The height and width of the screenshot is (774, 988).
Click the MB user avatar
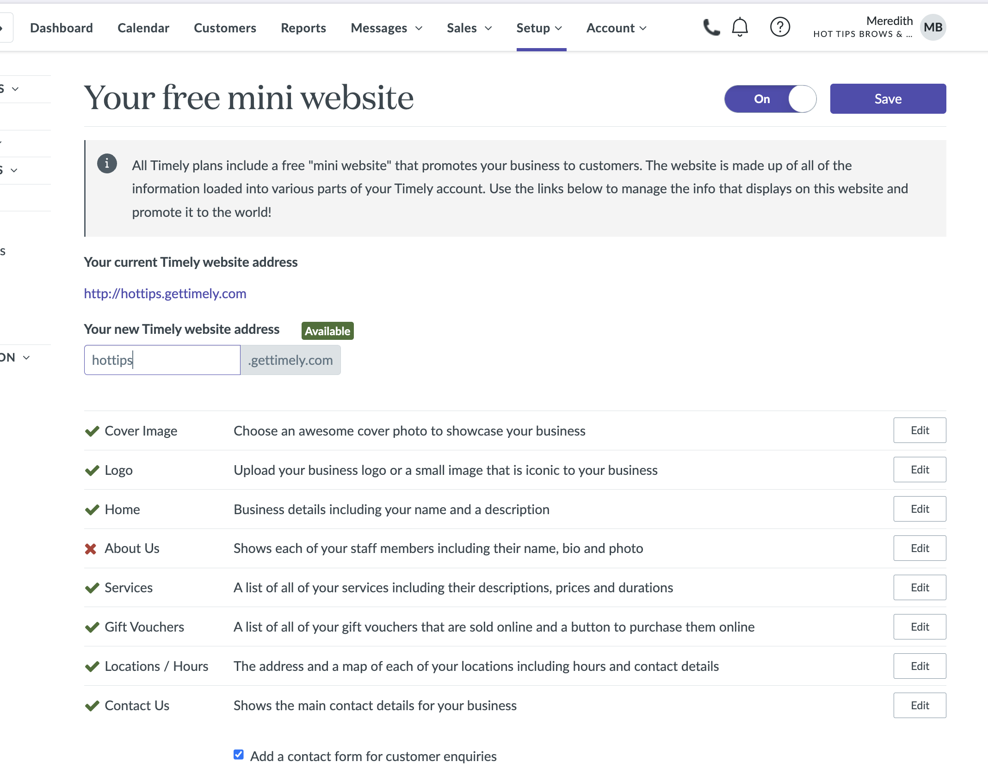click(933, 27)
